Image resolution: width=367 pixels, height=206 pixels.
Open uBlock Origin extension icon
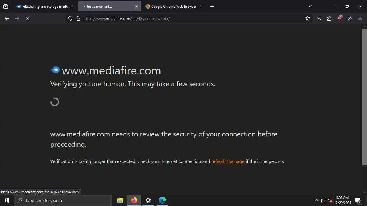(x=339, y=18)
